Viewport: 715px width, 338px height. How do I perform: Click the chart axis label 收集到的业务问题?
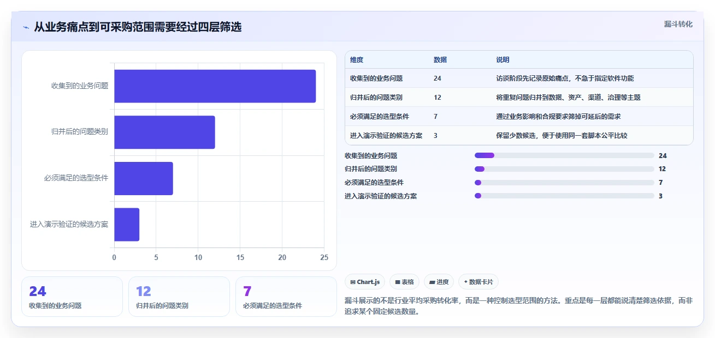coord(80,86)
